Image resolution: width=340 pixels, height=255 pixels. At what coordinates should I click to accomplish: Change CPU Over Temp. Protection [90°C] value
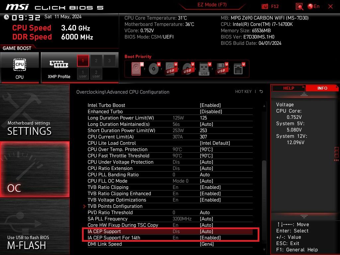(x=206, y=149)
